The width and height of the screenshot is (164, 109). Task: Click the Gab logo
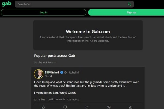point(7,4)
